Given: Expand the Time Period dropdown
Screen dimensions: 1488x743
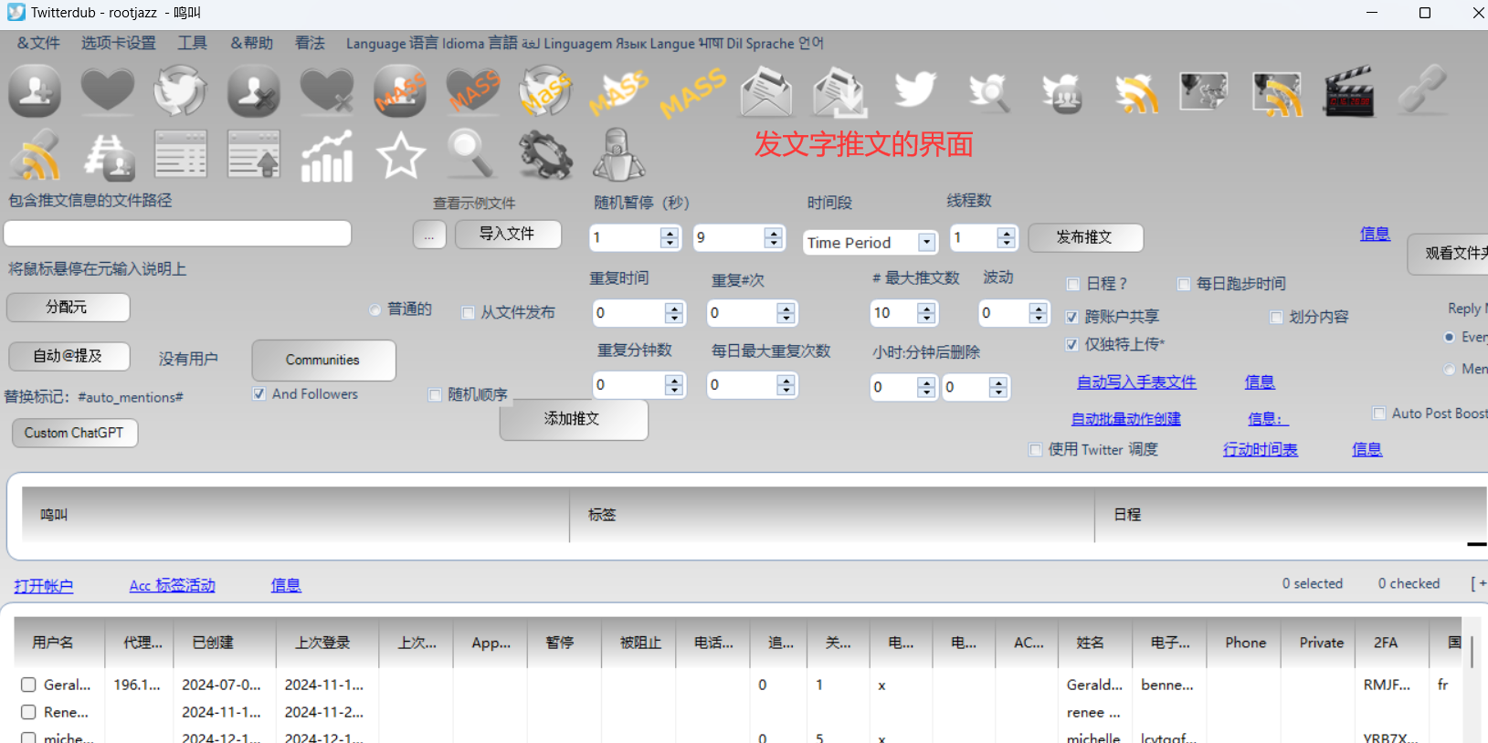Looking at the screenshot, I should (x=927, y=242).
